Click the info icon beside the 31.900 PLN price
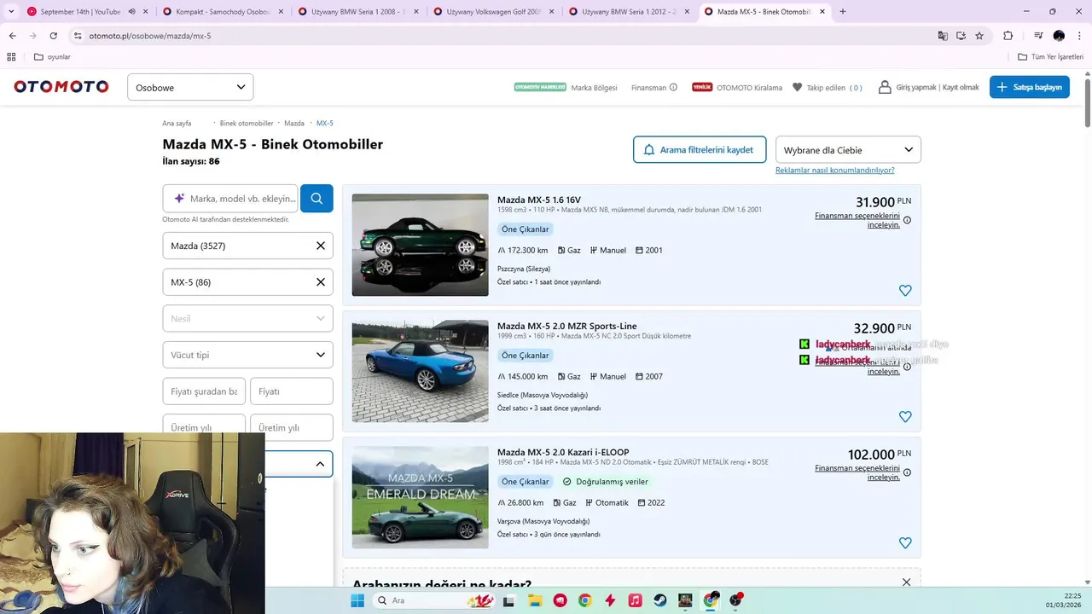Screen dimensions: 1092x614 (x=907, y=220)
